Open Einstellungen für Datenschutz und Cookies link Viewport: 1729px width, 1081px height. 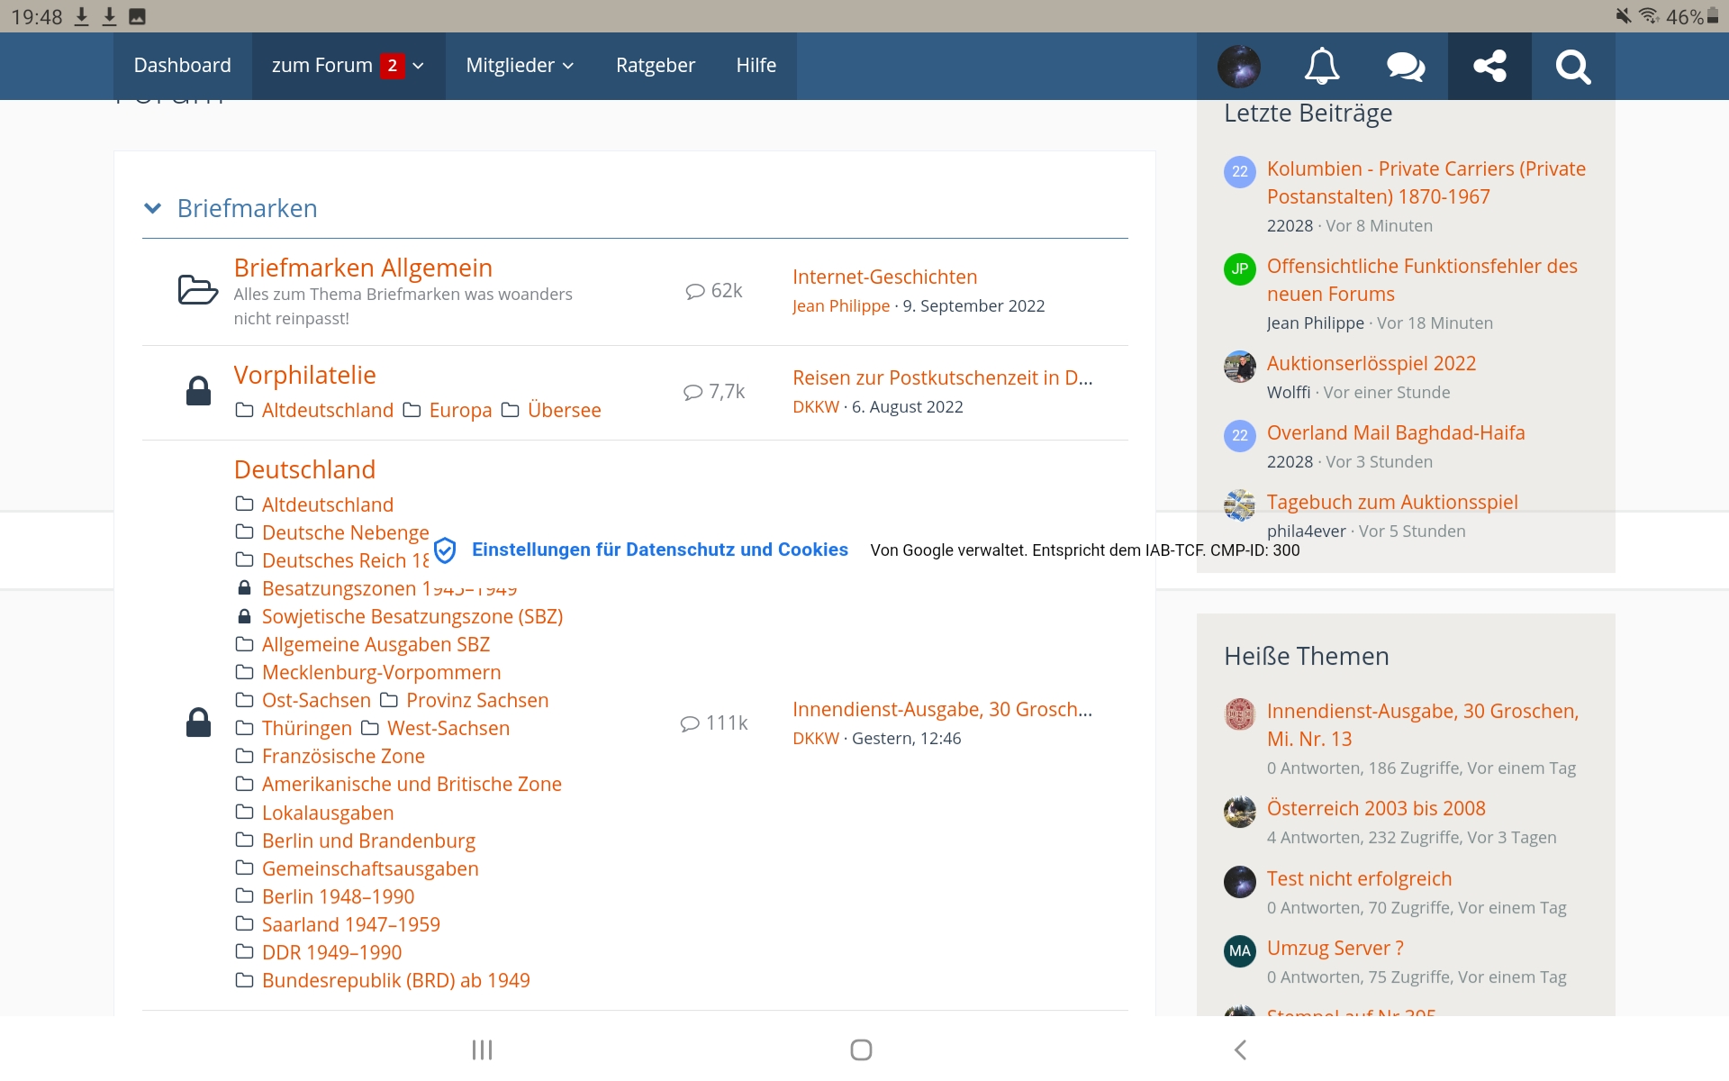tap(659, 550)
